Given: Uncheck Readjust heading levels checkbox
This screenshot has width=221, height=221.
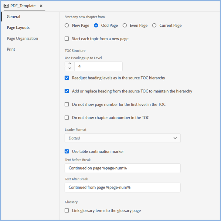Looking at the screenshot, I should click(67, 78).
